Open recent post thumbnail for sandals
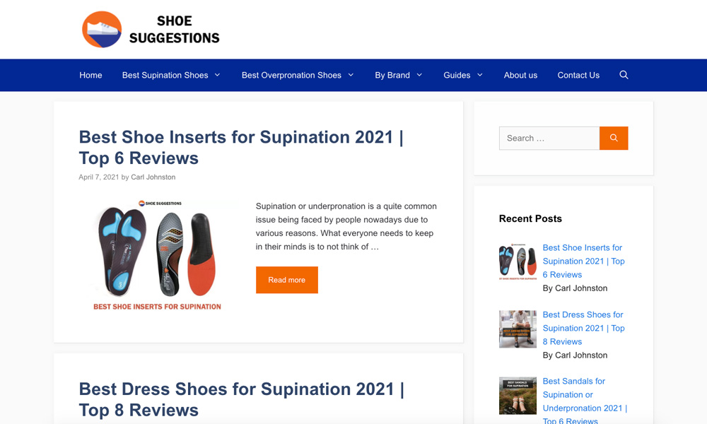This screenshot has height=424, width=707. coord(518,395)
